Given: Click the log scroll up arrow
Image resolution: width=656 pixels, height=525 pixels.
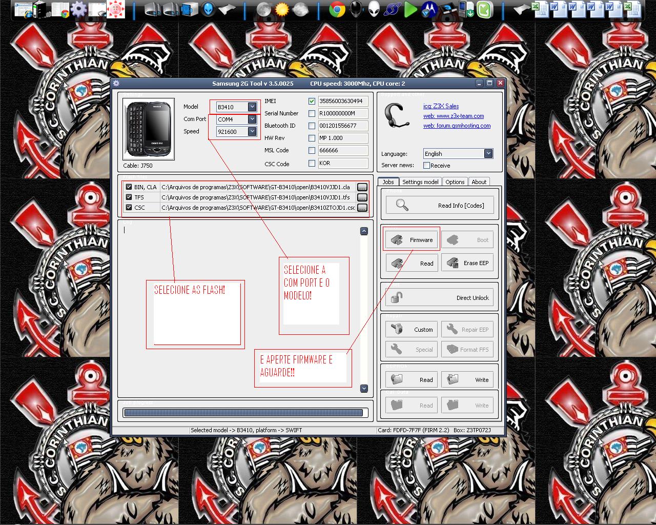Looking at the screenshot, I should [364, 231].
